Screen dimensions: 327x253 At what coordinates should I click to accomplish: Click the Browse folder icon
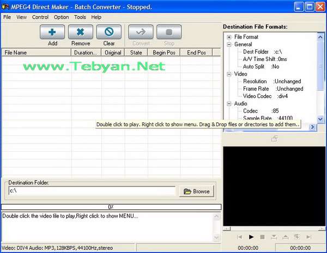point(187,192)
